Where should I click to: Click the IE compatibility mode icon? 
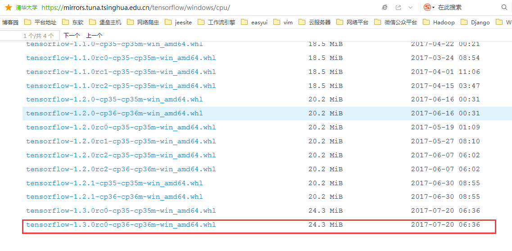click(x=385, y=7)
